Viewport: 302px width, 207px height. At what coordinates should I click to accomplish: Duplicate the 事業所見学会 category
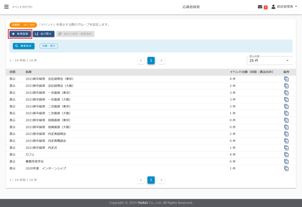coord(286,162)
